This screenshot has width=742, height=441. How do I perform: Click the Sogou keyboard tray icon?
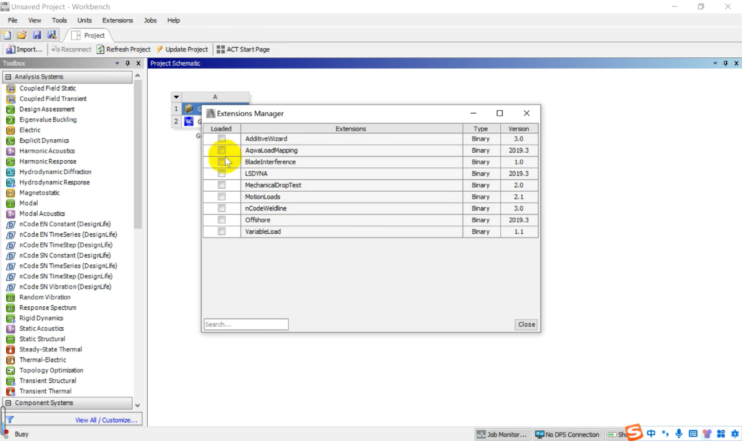pos(693,434)
